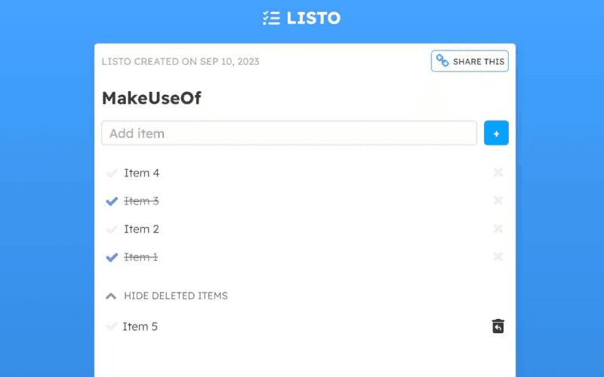The height and width of the screenshot is (377, 604).
Task: Remove Item 2 using its X icon
Action: coord(498,228)
